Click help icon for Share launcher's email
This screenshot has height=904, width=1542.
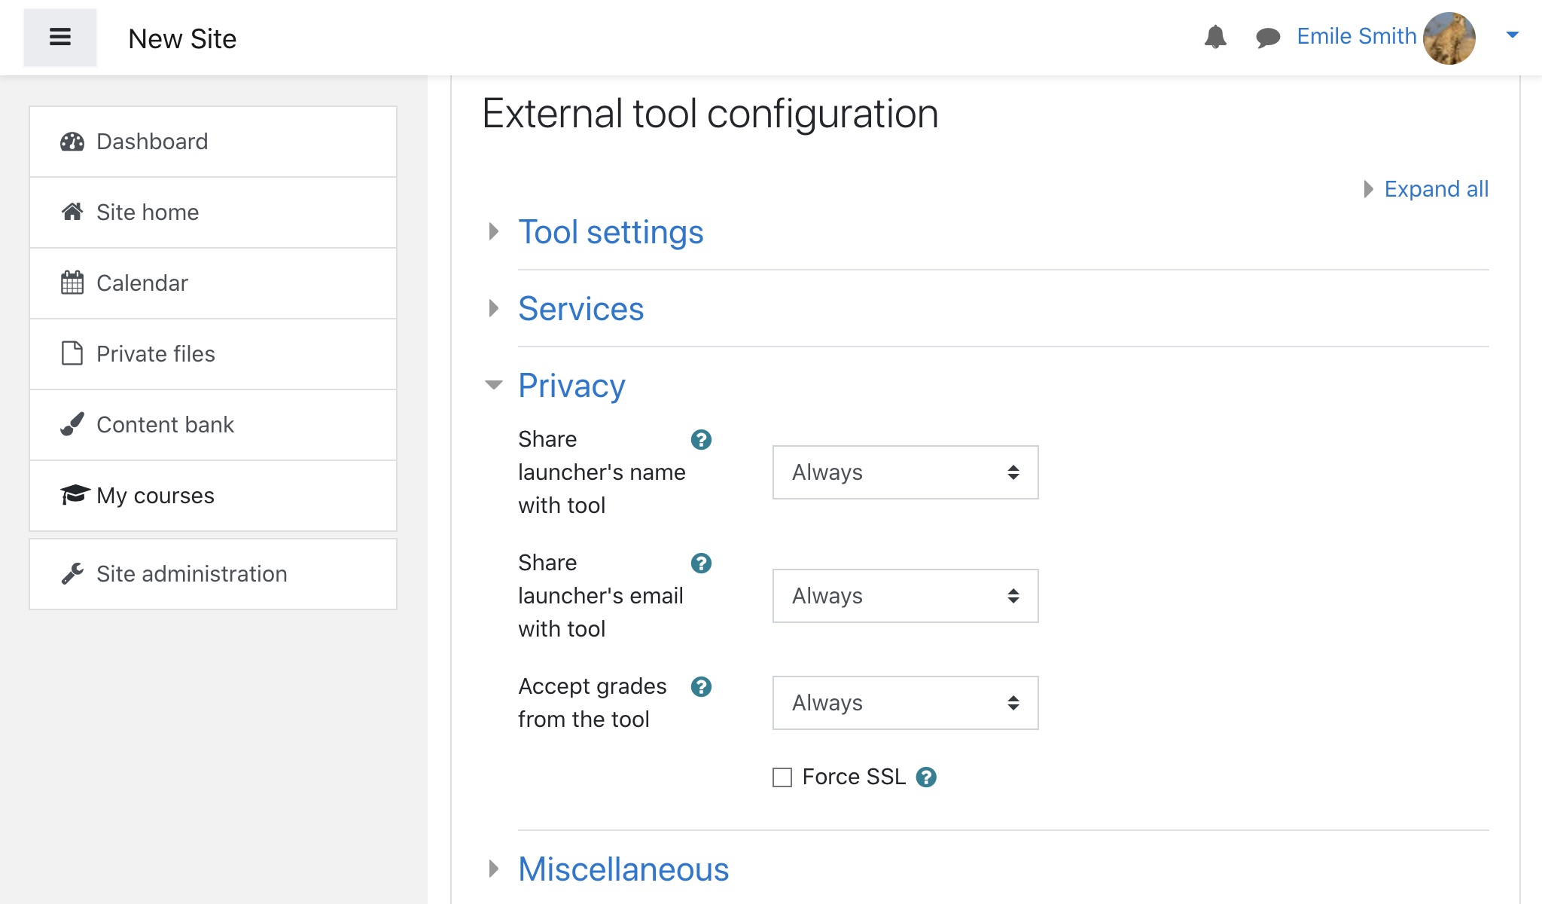coord(701,563)
